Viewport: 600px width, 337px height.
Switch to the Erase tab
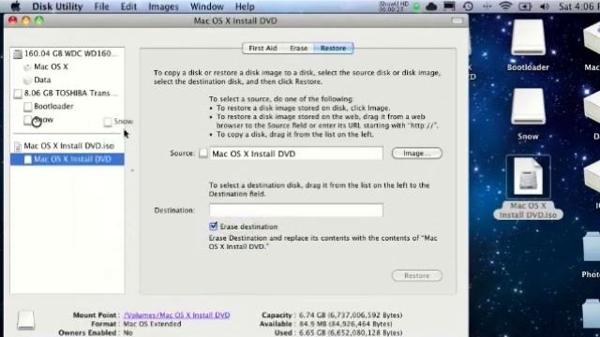(298, 48)
